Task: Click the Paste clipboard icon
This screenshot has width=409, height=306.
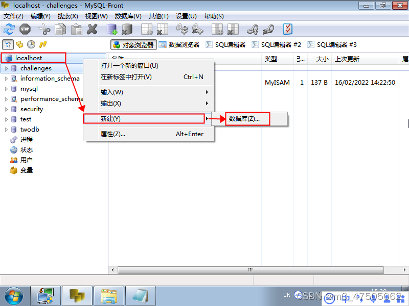Action: pos(76,29)
